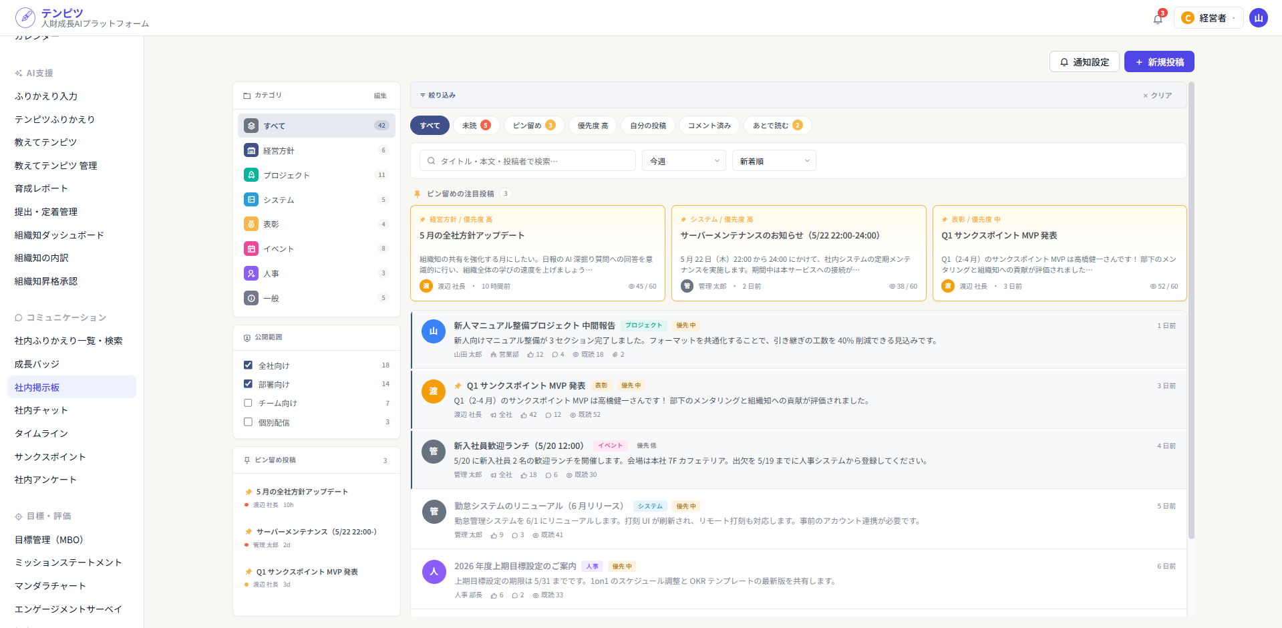Click comment icon on 2026年度上期目標 post
This screenshot has height=628, width=1282.
tap(514, 595)
